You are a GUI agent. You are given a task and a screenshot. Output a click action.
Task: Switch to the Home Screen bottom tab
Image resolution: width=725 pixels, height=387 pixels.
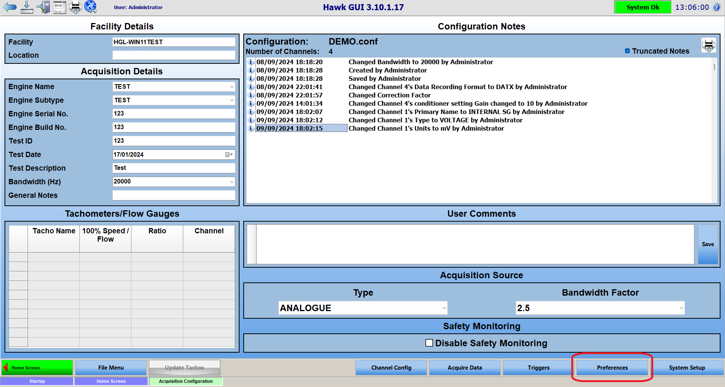pos(111,381)
